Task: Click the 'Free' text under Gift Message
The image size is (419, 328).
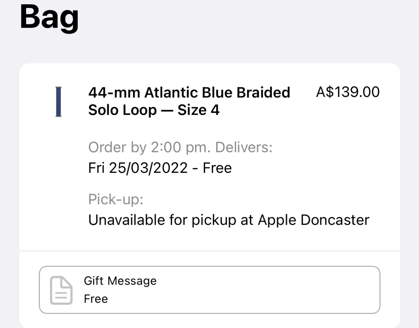Action: point(96,299)
